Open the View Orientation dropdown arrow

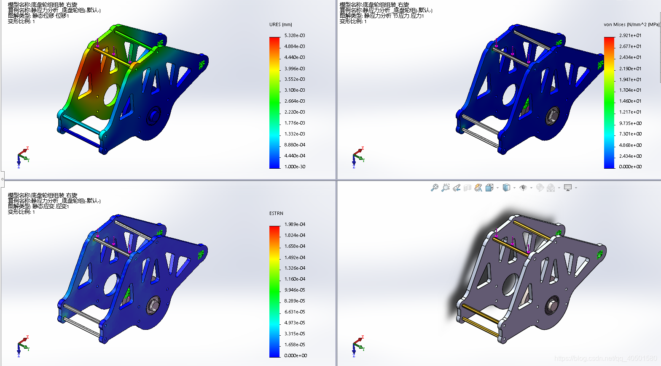pos(497,188)
